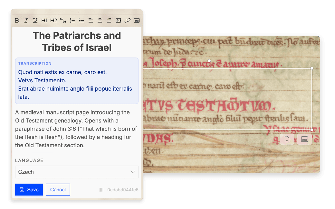Center align the text
Viewport: 335px width, 209px height.
[x=100, y=20]
